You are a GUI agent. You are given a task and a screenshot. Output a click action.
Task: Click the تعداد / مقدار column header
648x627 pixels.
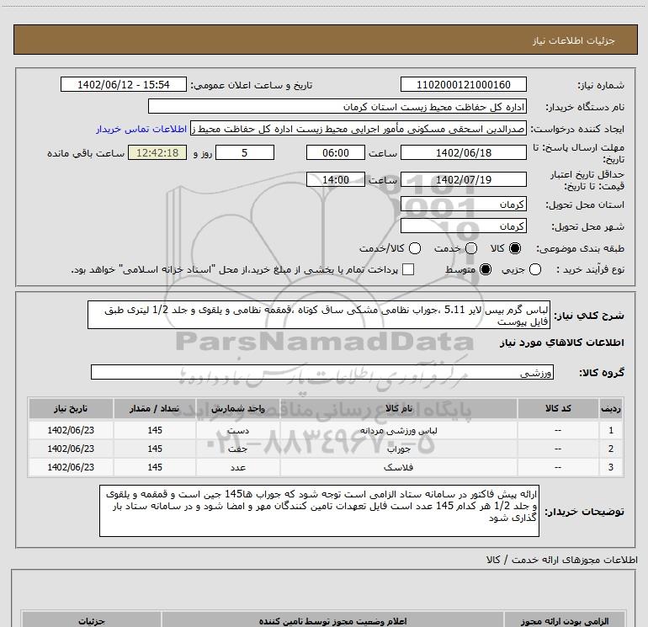(155, 408)
